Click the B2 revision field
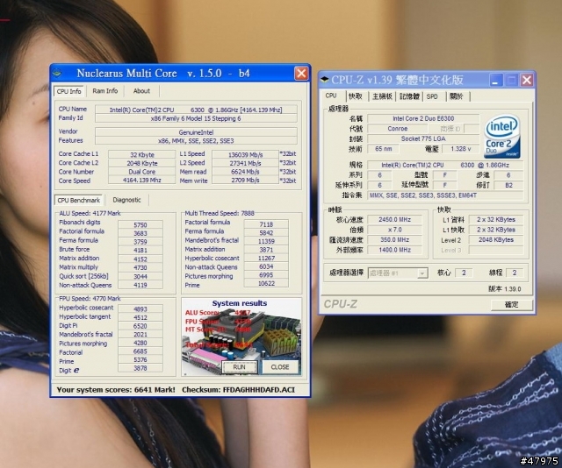This screenshot has height=468, width=562. pos(508,185)
